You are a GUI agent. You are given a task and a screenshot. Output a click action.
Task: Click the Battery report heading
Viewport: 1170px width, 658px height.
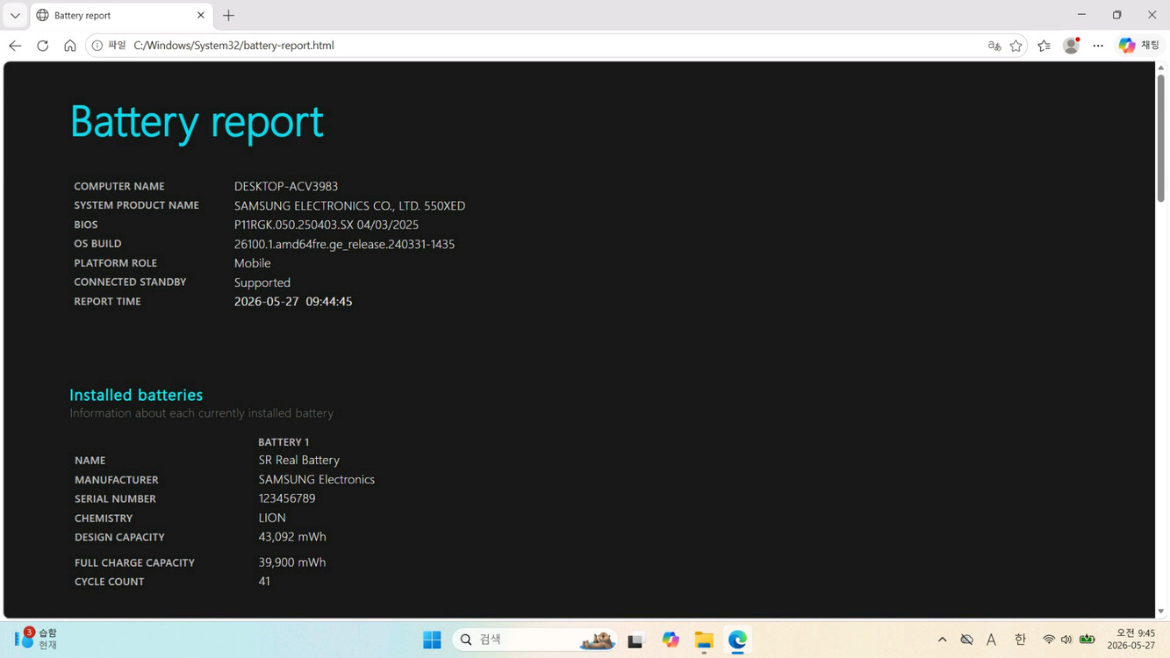(197, 121)
